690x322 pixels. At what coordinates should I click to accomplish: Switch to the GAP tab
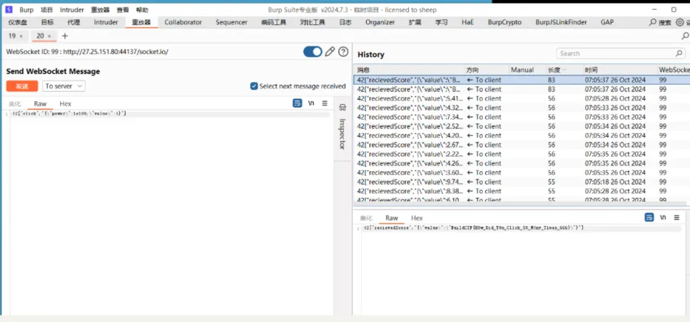(x=607, y=22)
